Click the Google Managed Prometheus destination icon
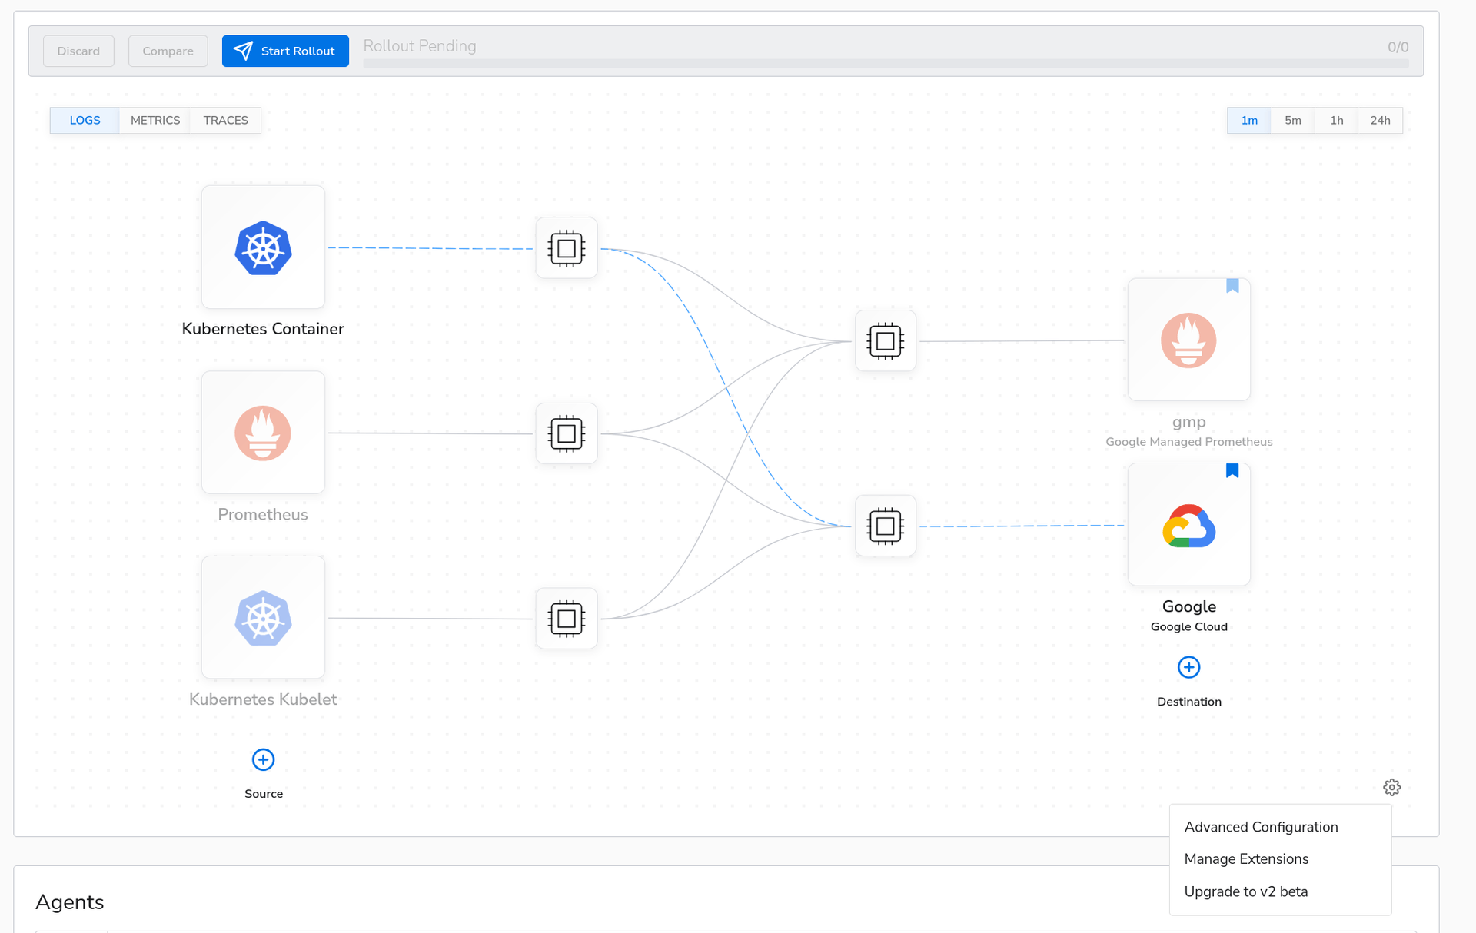This screenshot has height=933, width=1476. pyautogui.click(x=1188, y=340)
